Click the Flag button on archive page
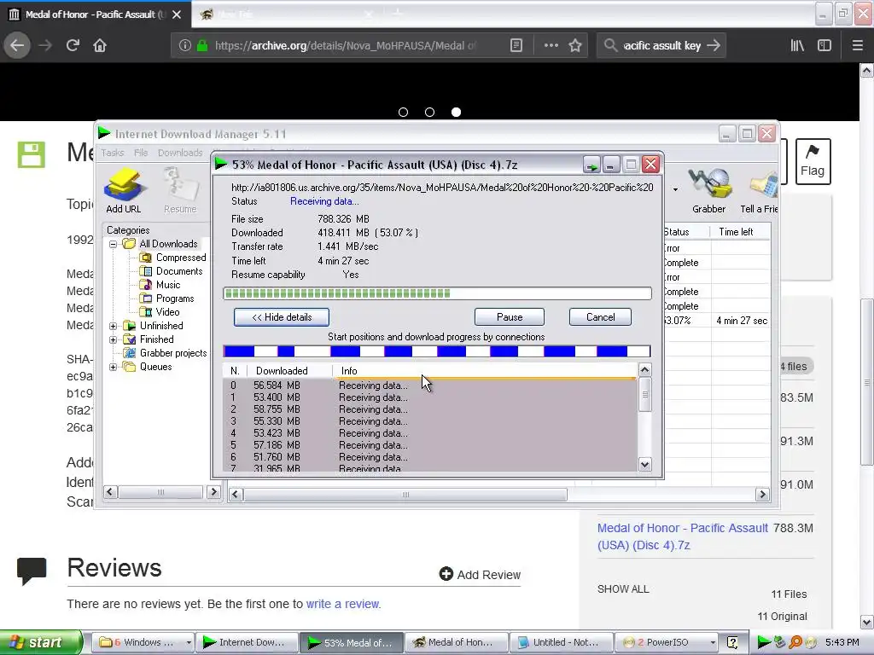This screenshot has width=874, height=655. (x=813, y=161)
